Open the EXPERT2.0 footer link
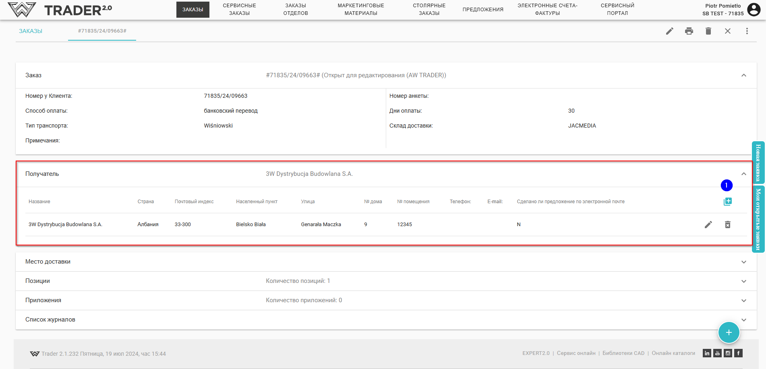Image resolution: width=766 pixels, height=369 pixels. pyautogui.click(x=536, y=353)
